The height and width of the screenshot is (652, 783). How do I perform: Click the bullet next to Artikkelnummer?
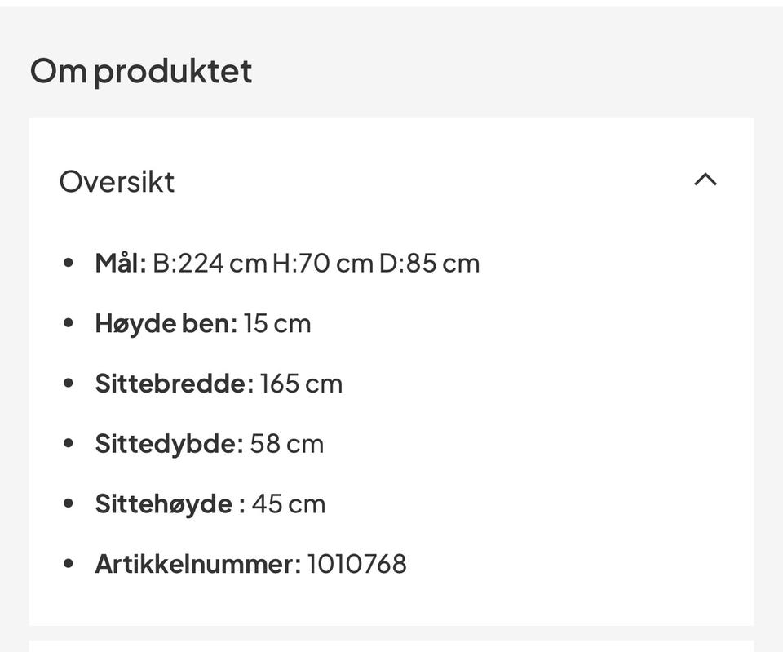[x=69, y=561]
